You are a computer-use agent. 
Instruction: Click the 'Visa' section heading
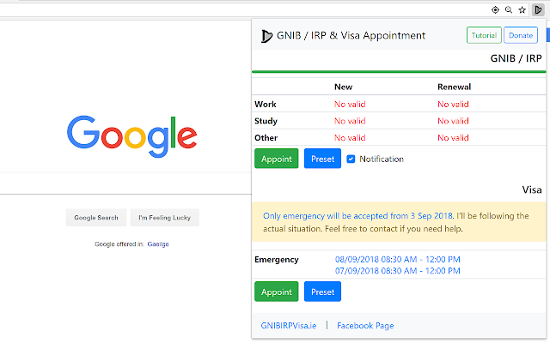(532, 190)
